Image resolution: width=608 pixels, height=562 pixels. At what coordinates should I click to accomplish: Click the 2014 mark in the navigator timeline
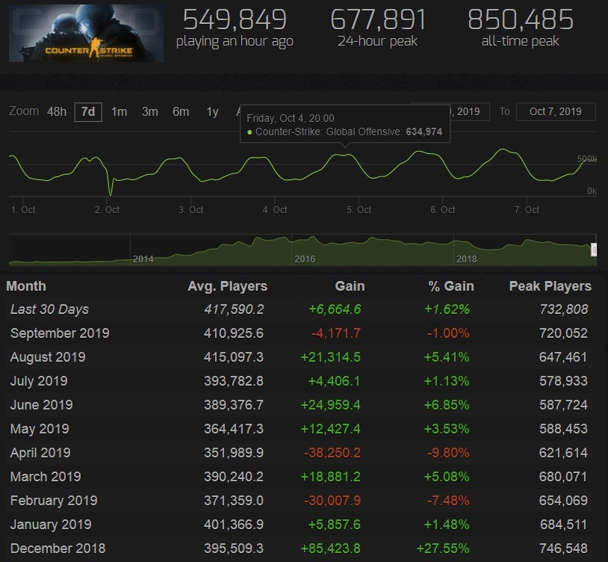(x=143, y=259)
